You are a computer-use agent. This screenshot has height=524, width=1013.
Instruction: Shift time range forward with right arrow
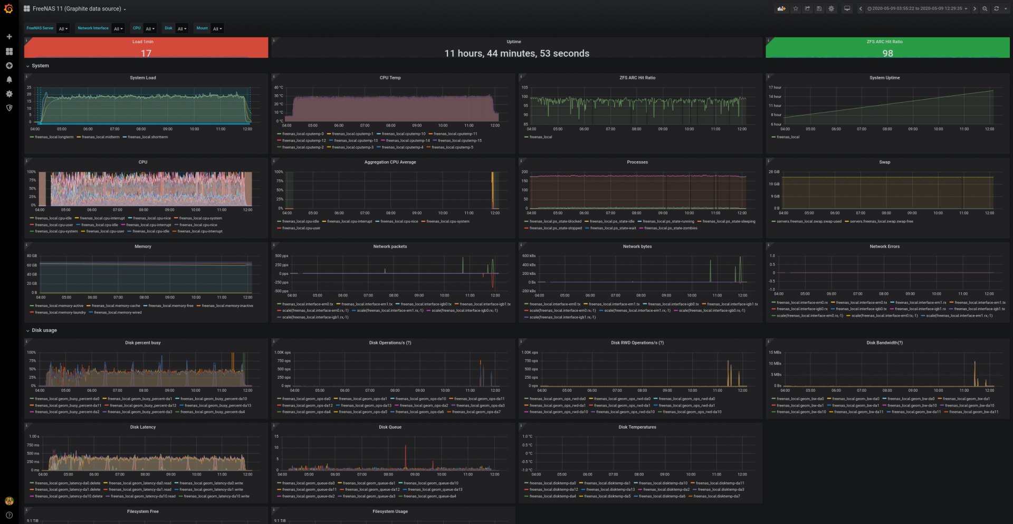974,8
